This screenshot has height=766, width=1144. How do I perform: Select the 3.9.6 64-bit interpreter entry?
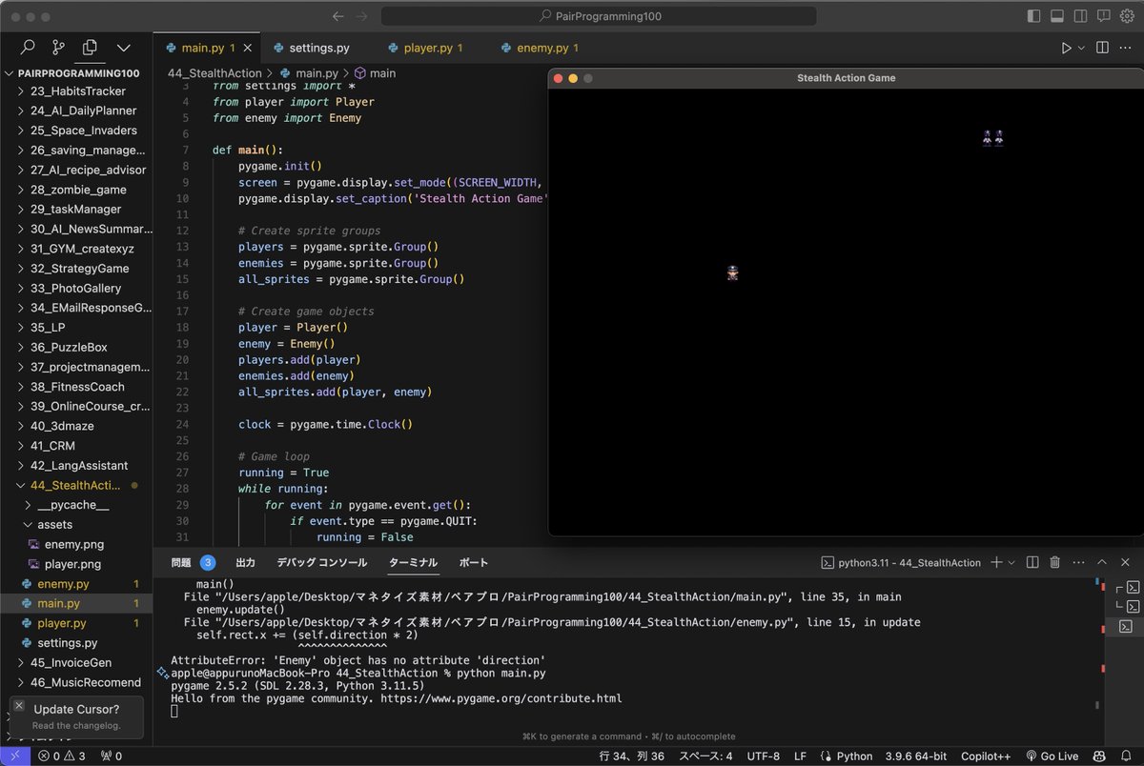915,756
